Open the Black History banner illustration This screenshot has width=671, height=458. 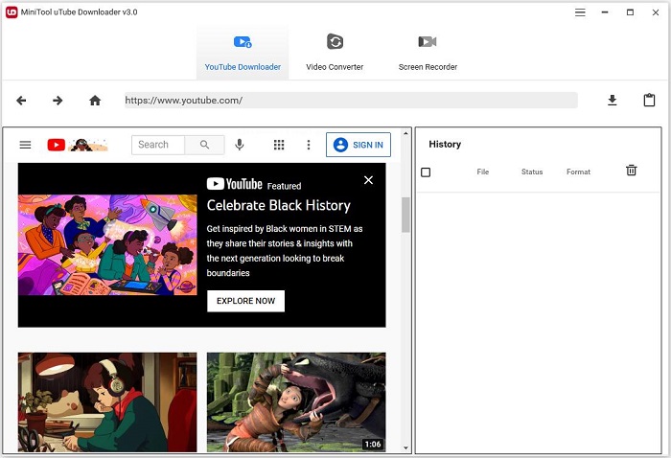click(x=107, y=245)
